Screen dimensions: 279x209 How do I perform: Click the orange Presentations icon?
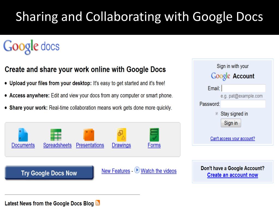(89, 135)
